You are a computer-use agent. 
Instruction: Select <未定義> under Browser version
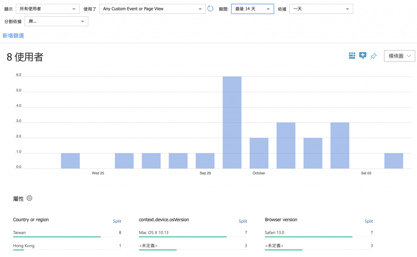pos(318,246)
